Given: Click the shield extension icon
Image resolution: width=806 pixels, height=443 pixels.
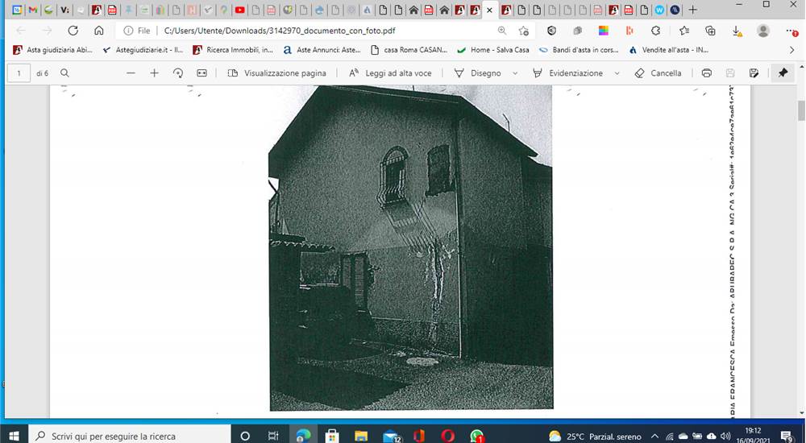Looking at the screenshot, I should pyautogui.click(x=551, y=31).
